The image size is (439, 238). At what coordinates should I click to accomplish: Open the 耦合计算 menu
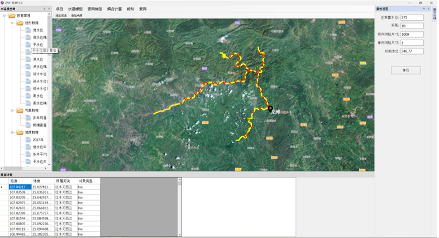(x=114, y=9)
